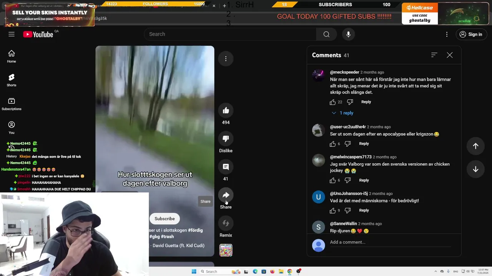Open the @UnoJohansson-i5j username link
The width and height of the screenshot is (492, 276).
click(x=349, y=194)
